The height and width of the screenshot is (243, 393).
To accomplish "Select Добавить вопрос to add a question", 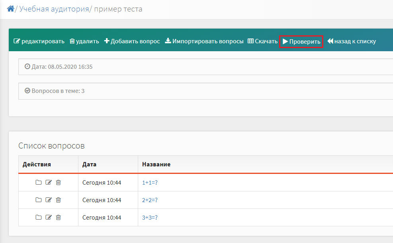I will [132, 41].
